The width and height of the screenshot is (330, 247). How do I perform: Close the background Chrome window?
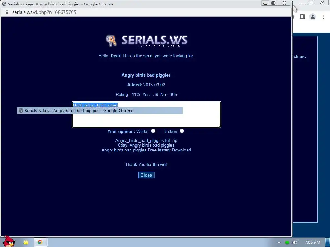pyautogui.click(x=322, y=3)
